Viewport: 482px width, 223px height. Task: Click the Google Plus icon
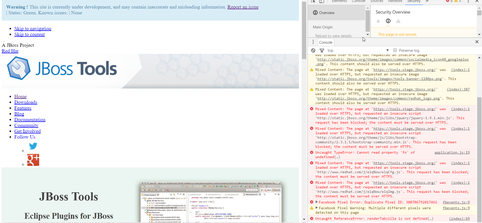[33, 160]
